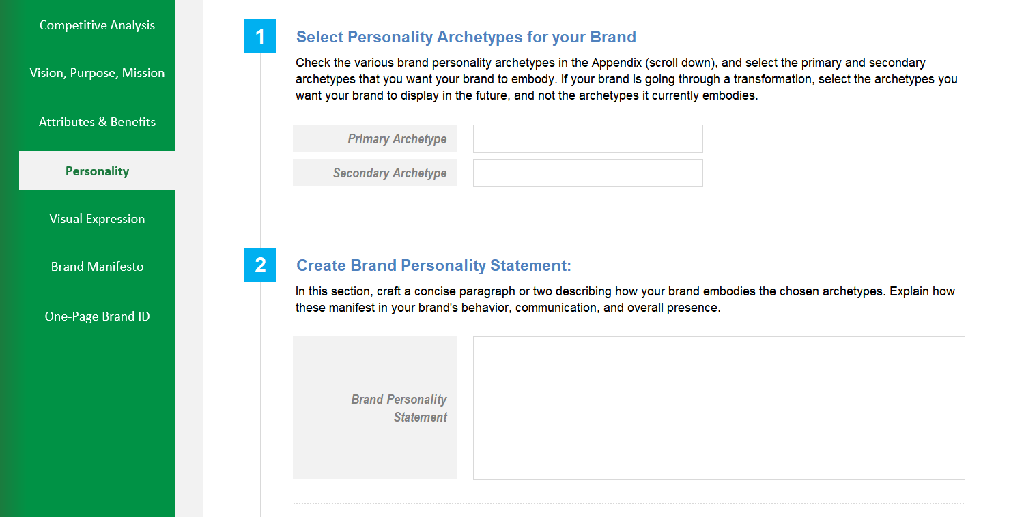Open the One-Page Brand ID section
This screenshot has width=1024, height=517.
pyautogui.click(x=97, y=316)
